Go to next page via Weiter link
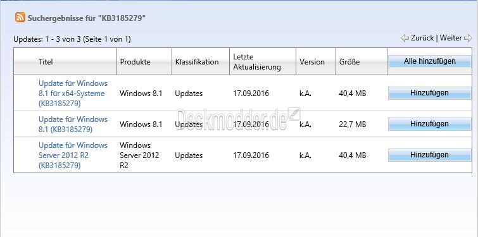The width and height of the screenshot is (478, 237). tap(451, 38)
